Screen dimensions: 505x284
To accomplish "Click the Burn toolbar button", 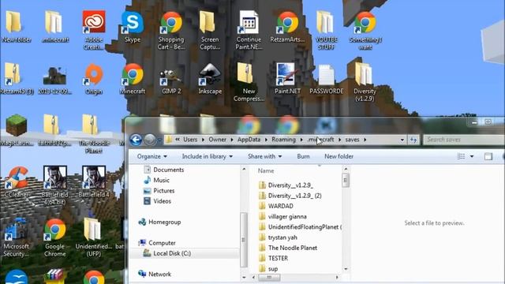I will coord(303,156).
